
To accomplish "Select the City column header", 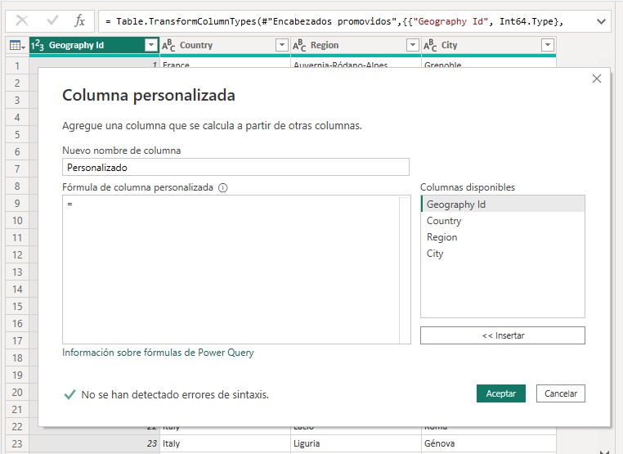I will [489, 45].
